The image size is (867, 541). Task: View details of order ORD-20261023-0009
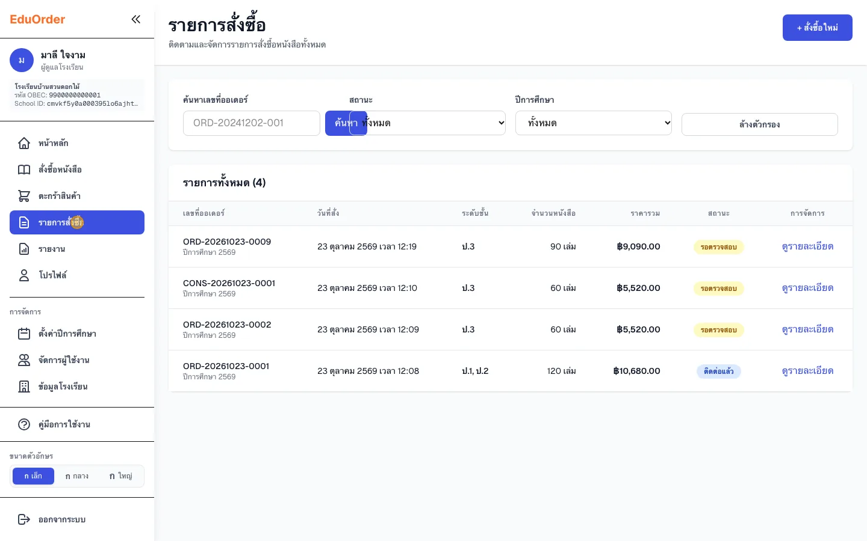(x=808, y=246)
